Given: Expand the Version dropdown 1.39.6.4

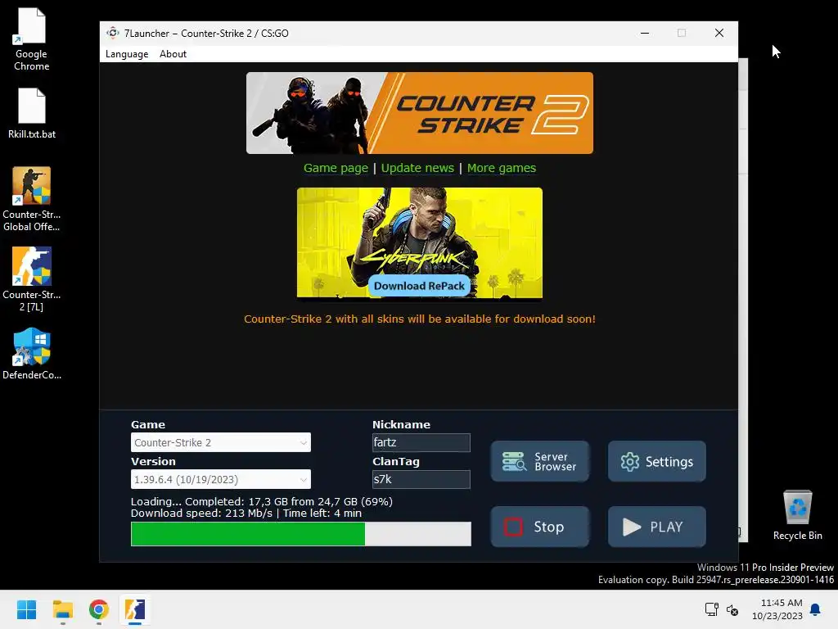Looking at the screenshot, I should (x=221, y=479).
